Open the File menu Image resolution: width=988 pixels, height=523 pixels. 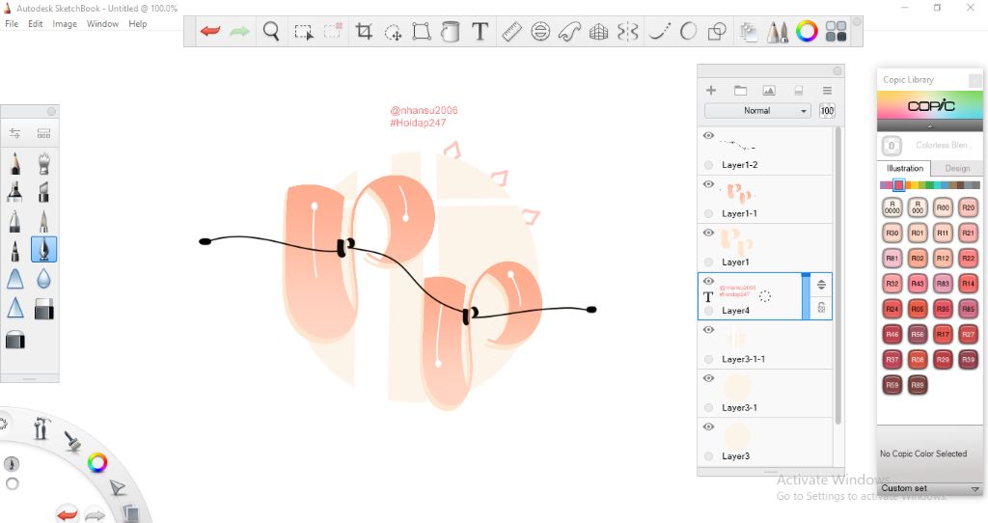(12, 24)
